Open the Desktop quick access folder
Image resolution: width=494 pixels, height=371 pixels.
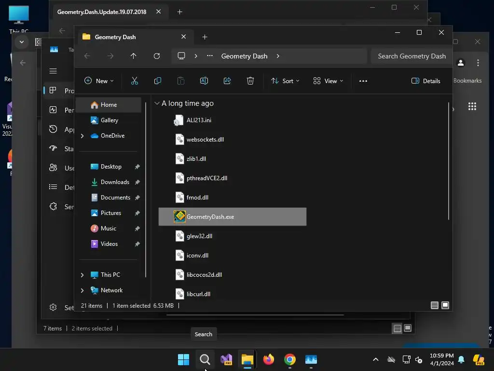(109, 167)
